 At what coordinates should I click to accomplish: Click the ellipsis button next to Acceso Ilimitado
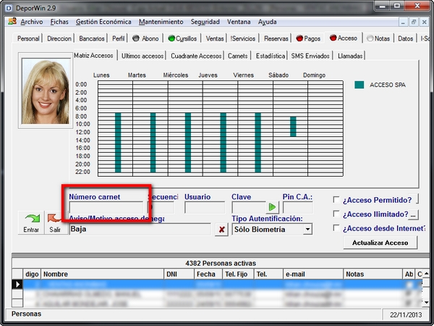pos(413,214)
